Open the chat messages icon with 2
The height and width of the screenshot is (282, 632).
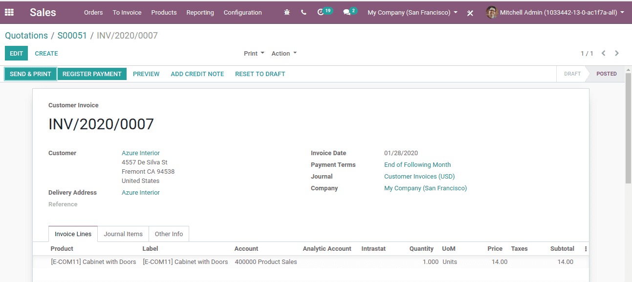[348, 12]
